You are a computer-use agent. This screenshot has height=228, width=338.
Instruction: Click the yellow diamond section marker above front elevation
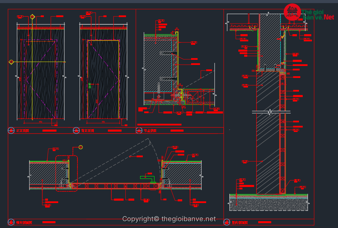(x=33, y=16)
